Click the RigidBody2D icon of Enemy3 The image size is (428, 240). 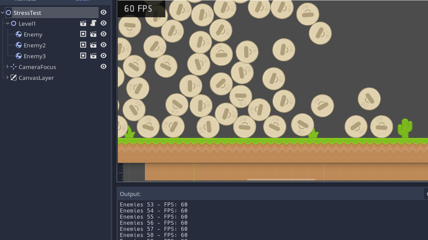click(x=19, y=56)
